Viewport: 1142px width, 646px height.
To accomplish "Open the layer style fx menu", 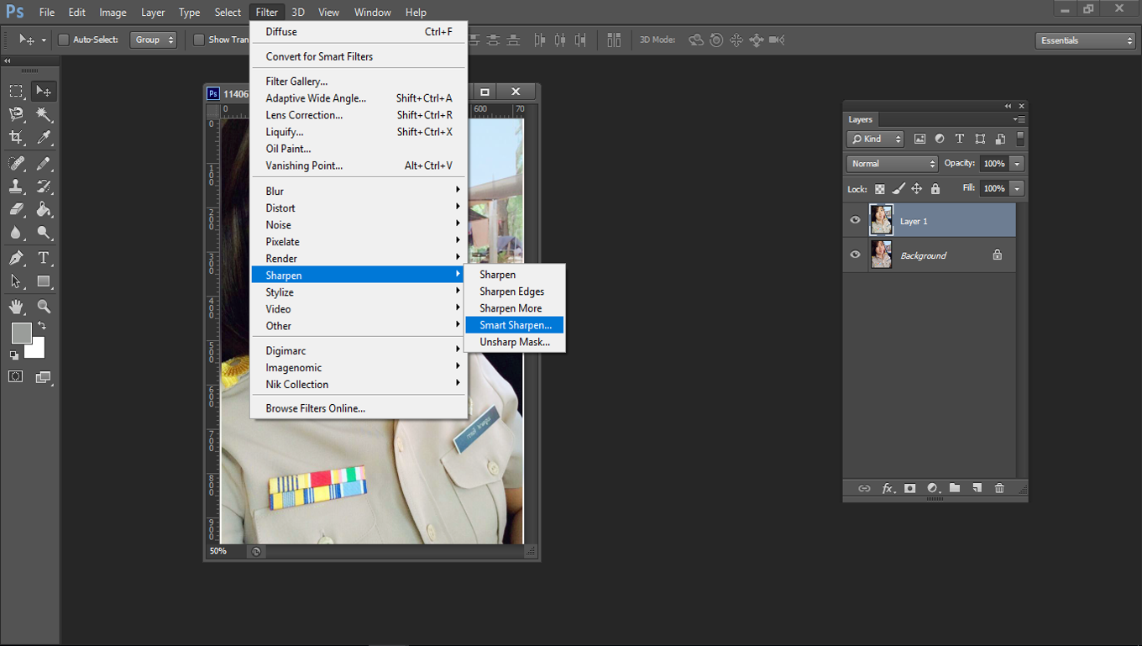I will pos(888,488).
